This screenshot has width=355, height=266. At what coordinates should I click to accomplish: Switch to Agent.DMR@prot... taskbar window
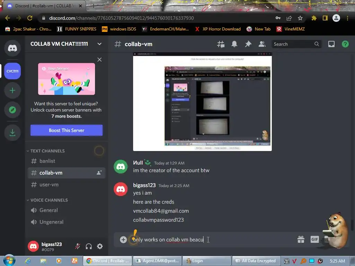click(x=157, y=261)
